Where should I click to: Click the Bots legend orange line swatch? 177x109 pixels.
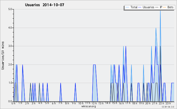click(165, 7)
